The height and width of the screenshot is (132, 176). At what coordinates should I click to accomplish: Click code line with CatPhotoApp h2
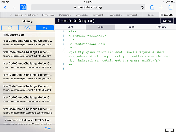pos(87,44)
